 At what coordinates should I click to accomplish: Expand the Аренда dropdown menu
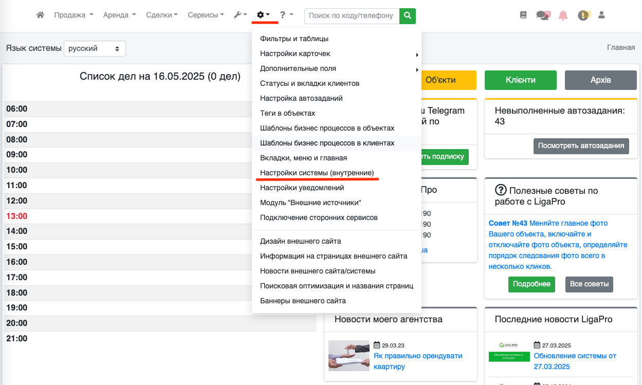[119, 15]
